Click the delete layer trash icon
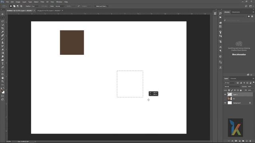The height and width of the screenshot is (143, 255). click(x=250, y=141)
